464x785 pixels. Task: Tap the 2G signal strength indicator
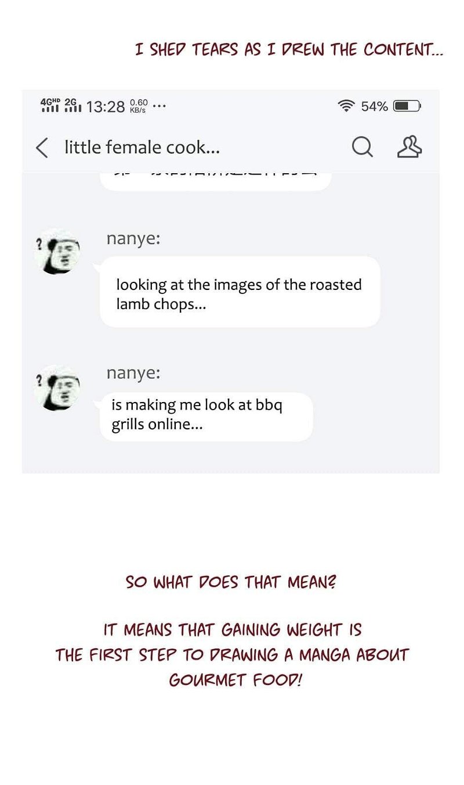[72, 105]
